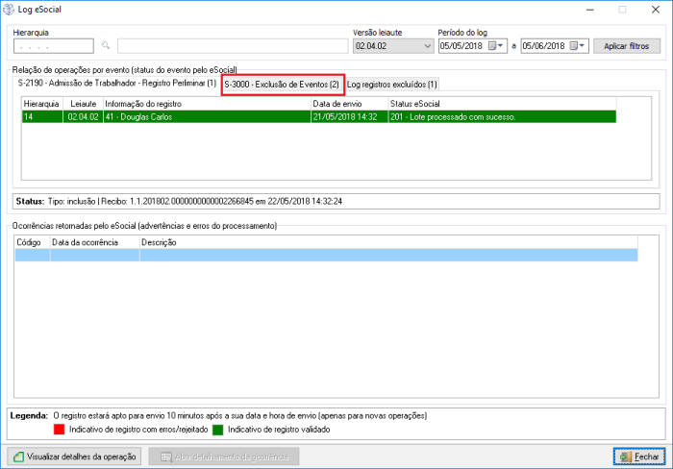Click Visualizar detalhes da operação button

click(x=75, y=457)
